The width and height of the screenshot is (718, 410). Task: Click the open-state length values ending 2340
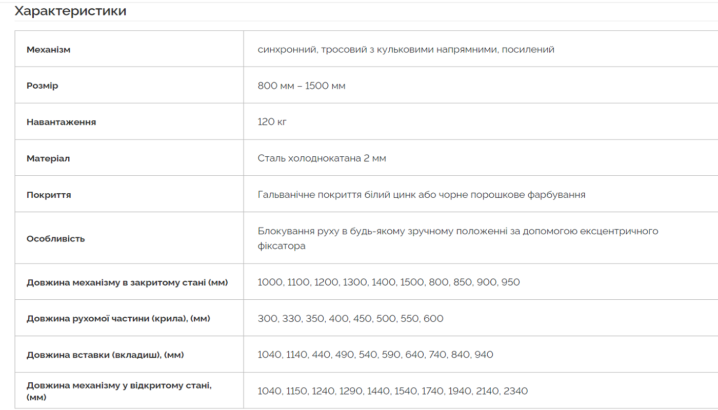coord(393,391)
